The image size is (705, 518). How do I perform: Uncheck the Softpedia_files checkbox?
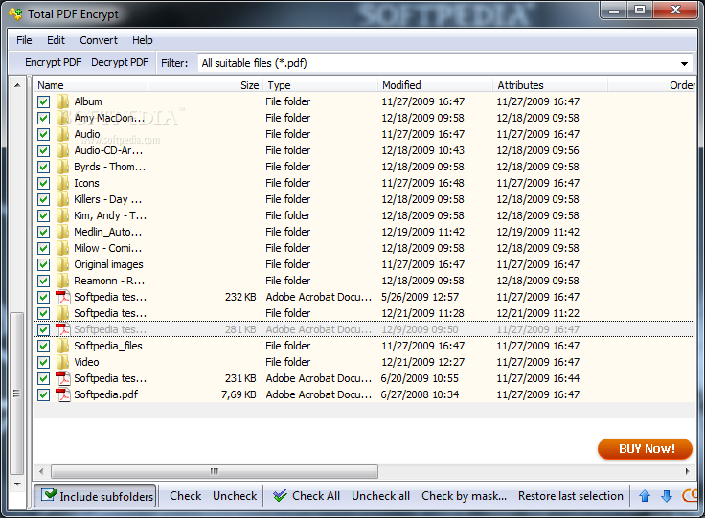[x=44, y=346]
